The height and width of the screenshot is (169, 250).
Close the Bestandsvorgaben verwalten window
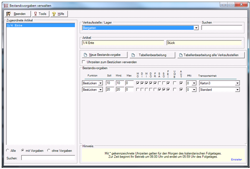(x=241, y=5)
